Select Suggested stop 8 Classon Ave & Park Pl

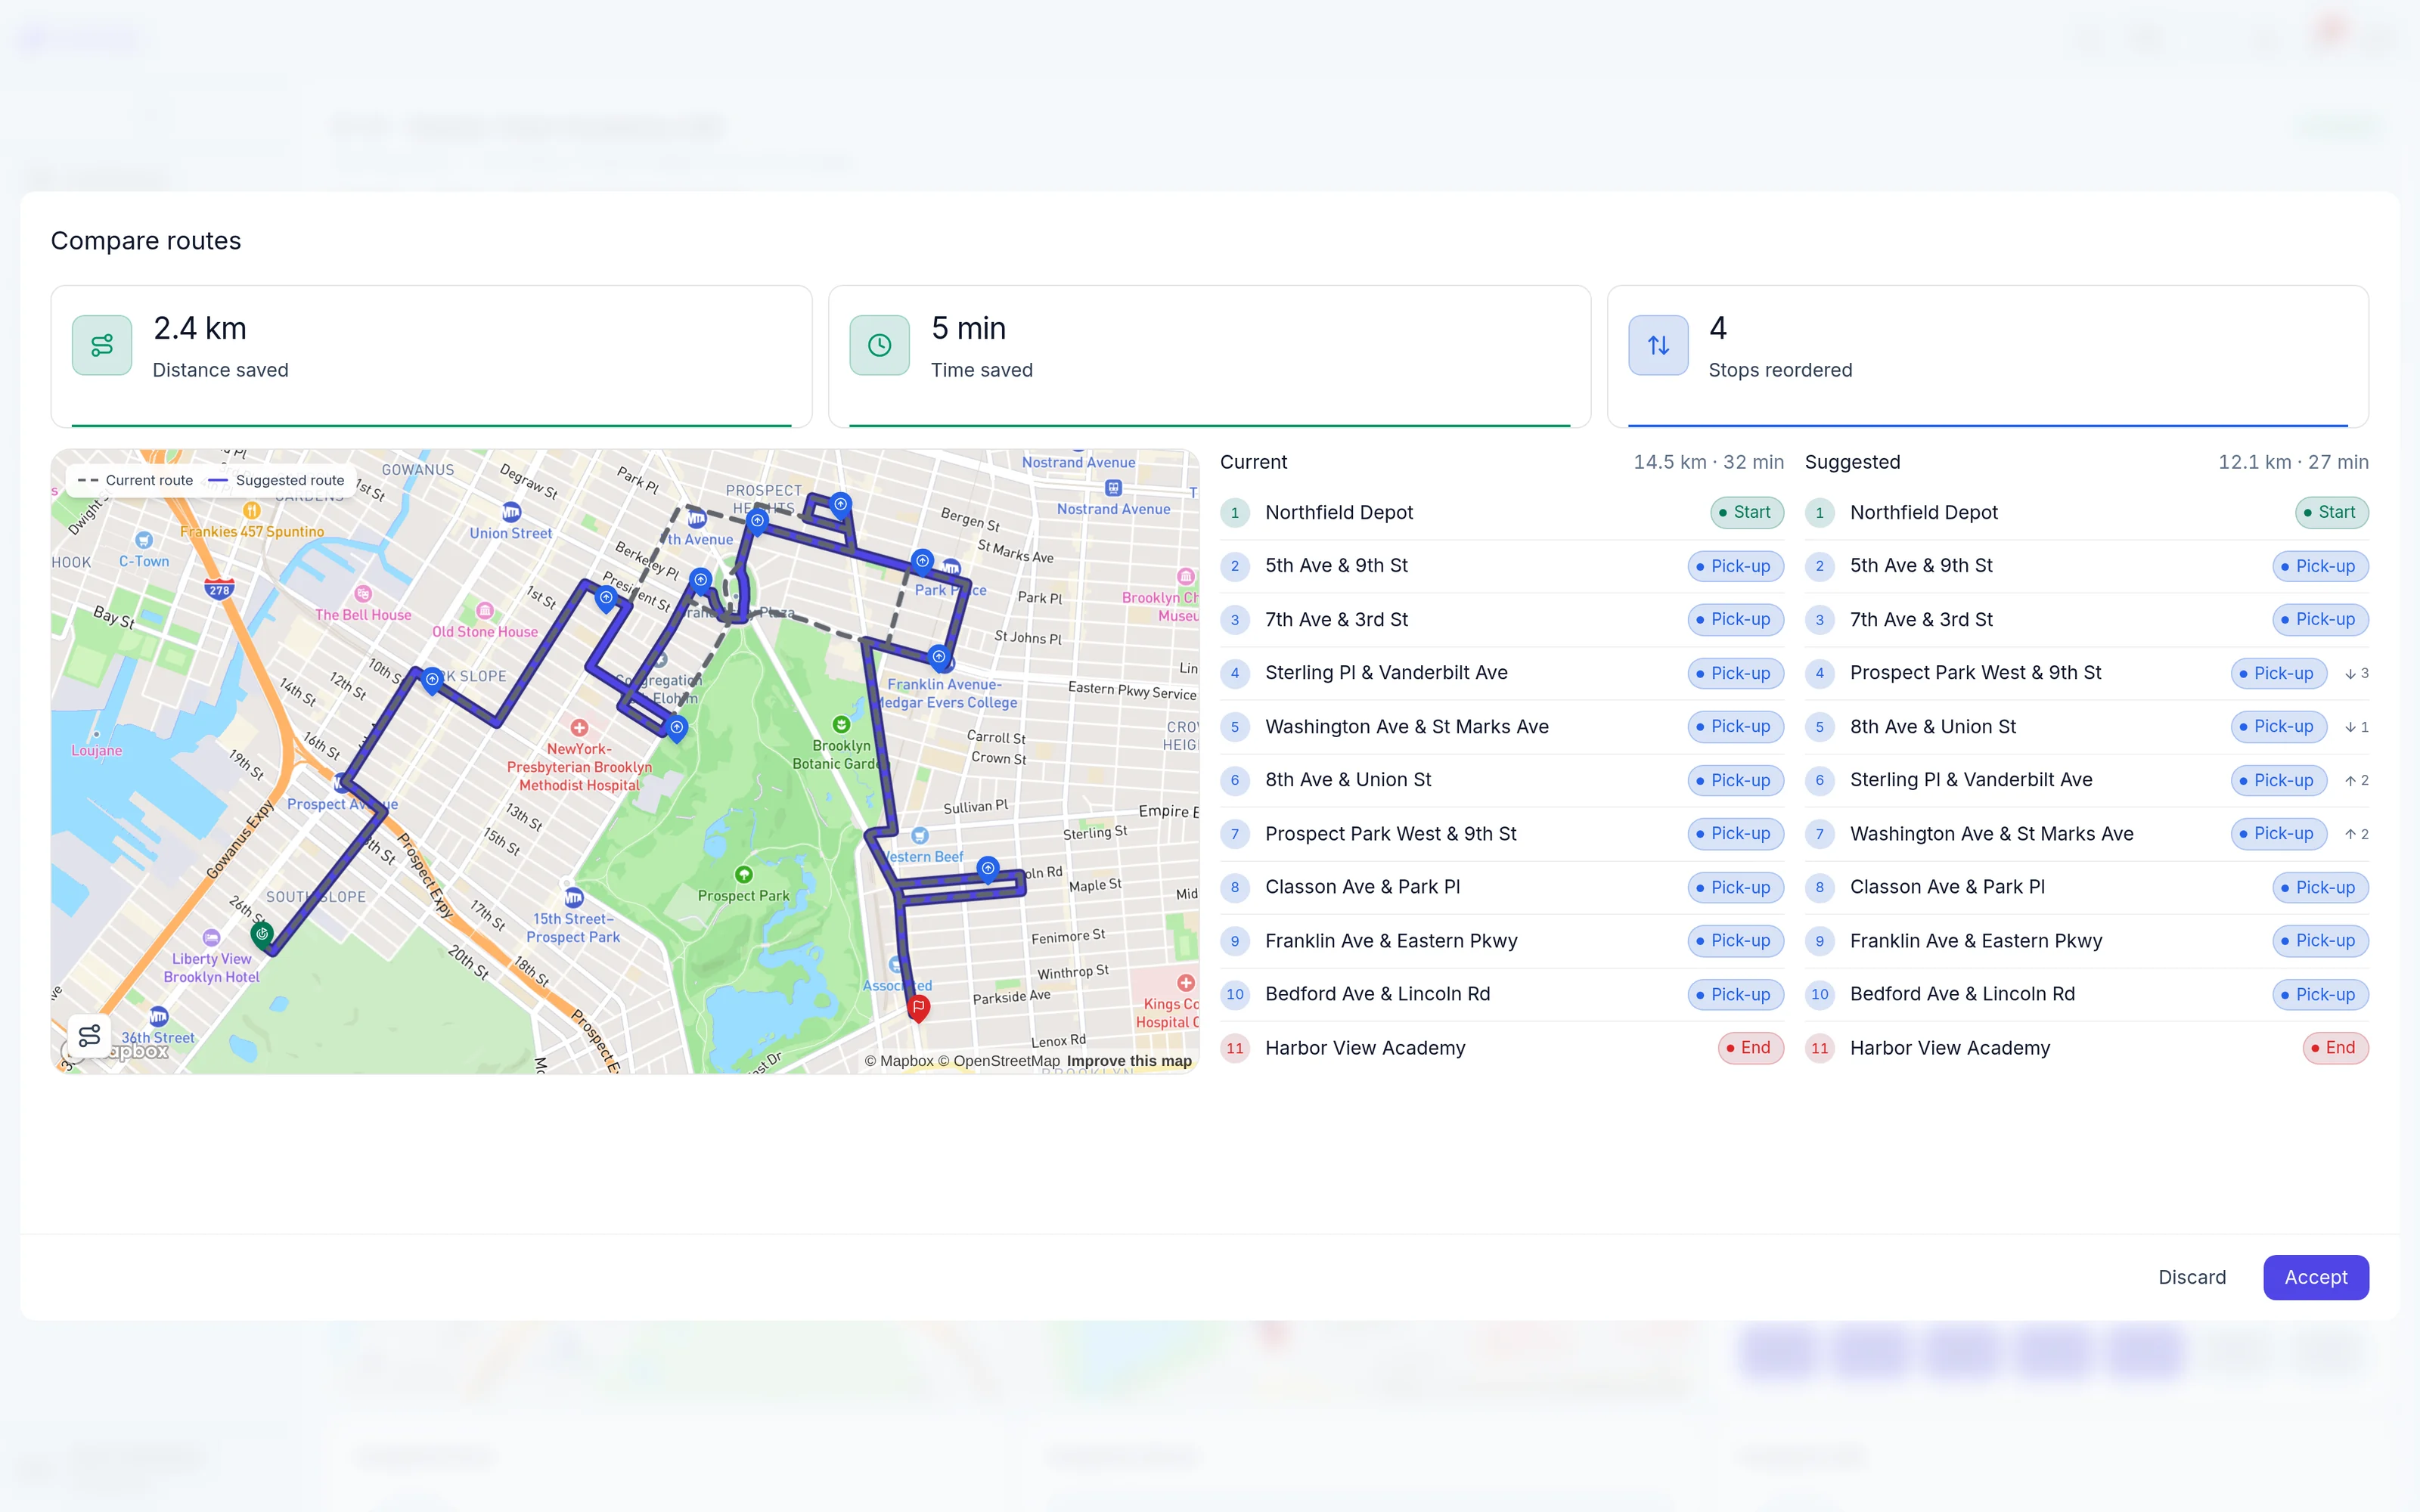click(x=2086, y=887)
